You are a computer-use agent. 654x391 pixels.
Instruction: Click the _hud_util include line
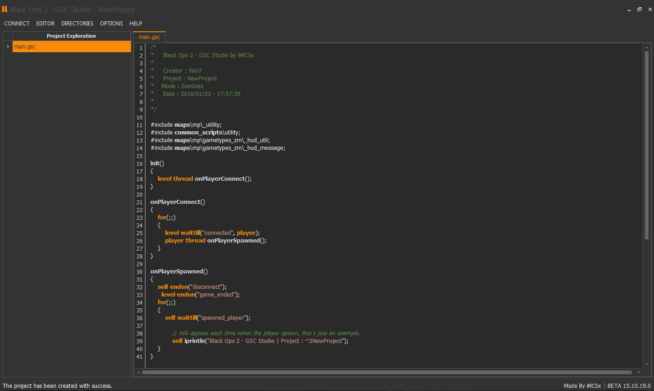pos(210,140)
